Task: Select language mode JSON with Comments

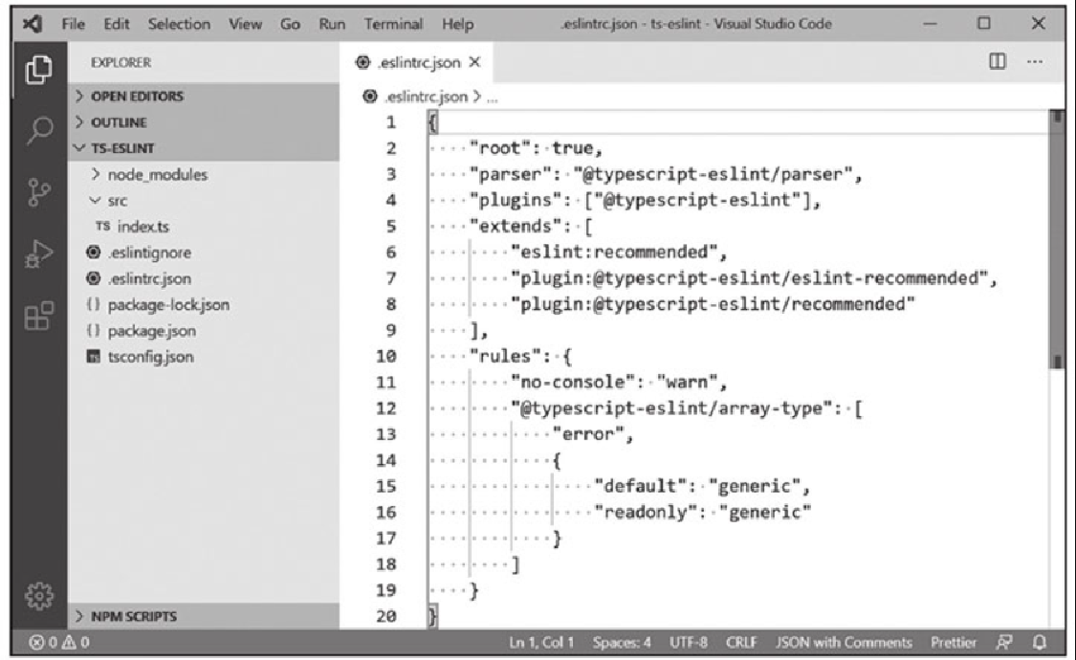Action: pos(844,643)
